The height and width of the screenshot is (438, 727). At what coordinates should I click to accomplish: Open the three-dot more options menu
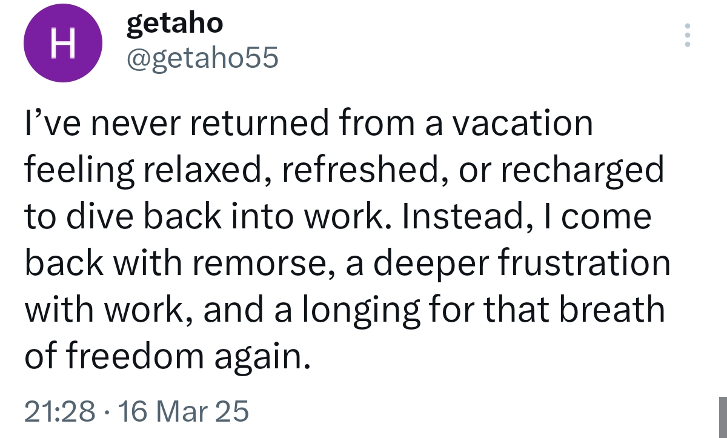tap(687, 36)
